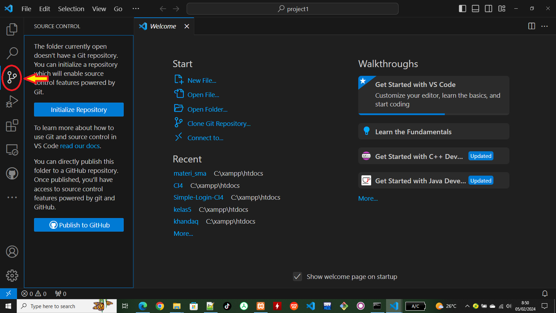The image size is (556, 313).
Task: Expand the hidden menu bar items ellipsis
Action: [x=136, y=9]
